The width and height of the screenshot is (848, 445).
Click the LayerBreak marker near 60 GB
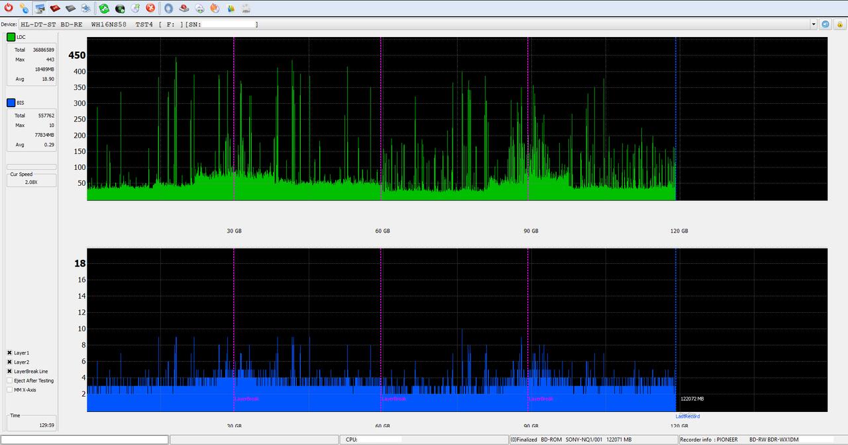(394, 399)
